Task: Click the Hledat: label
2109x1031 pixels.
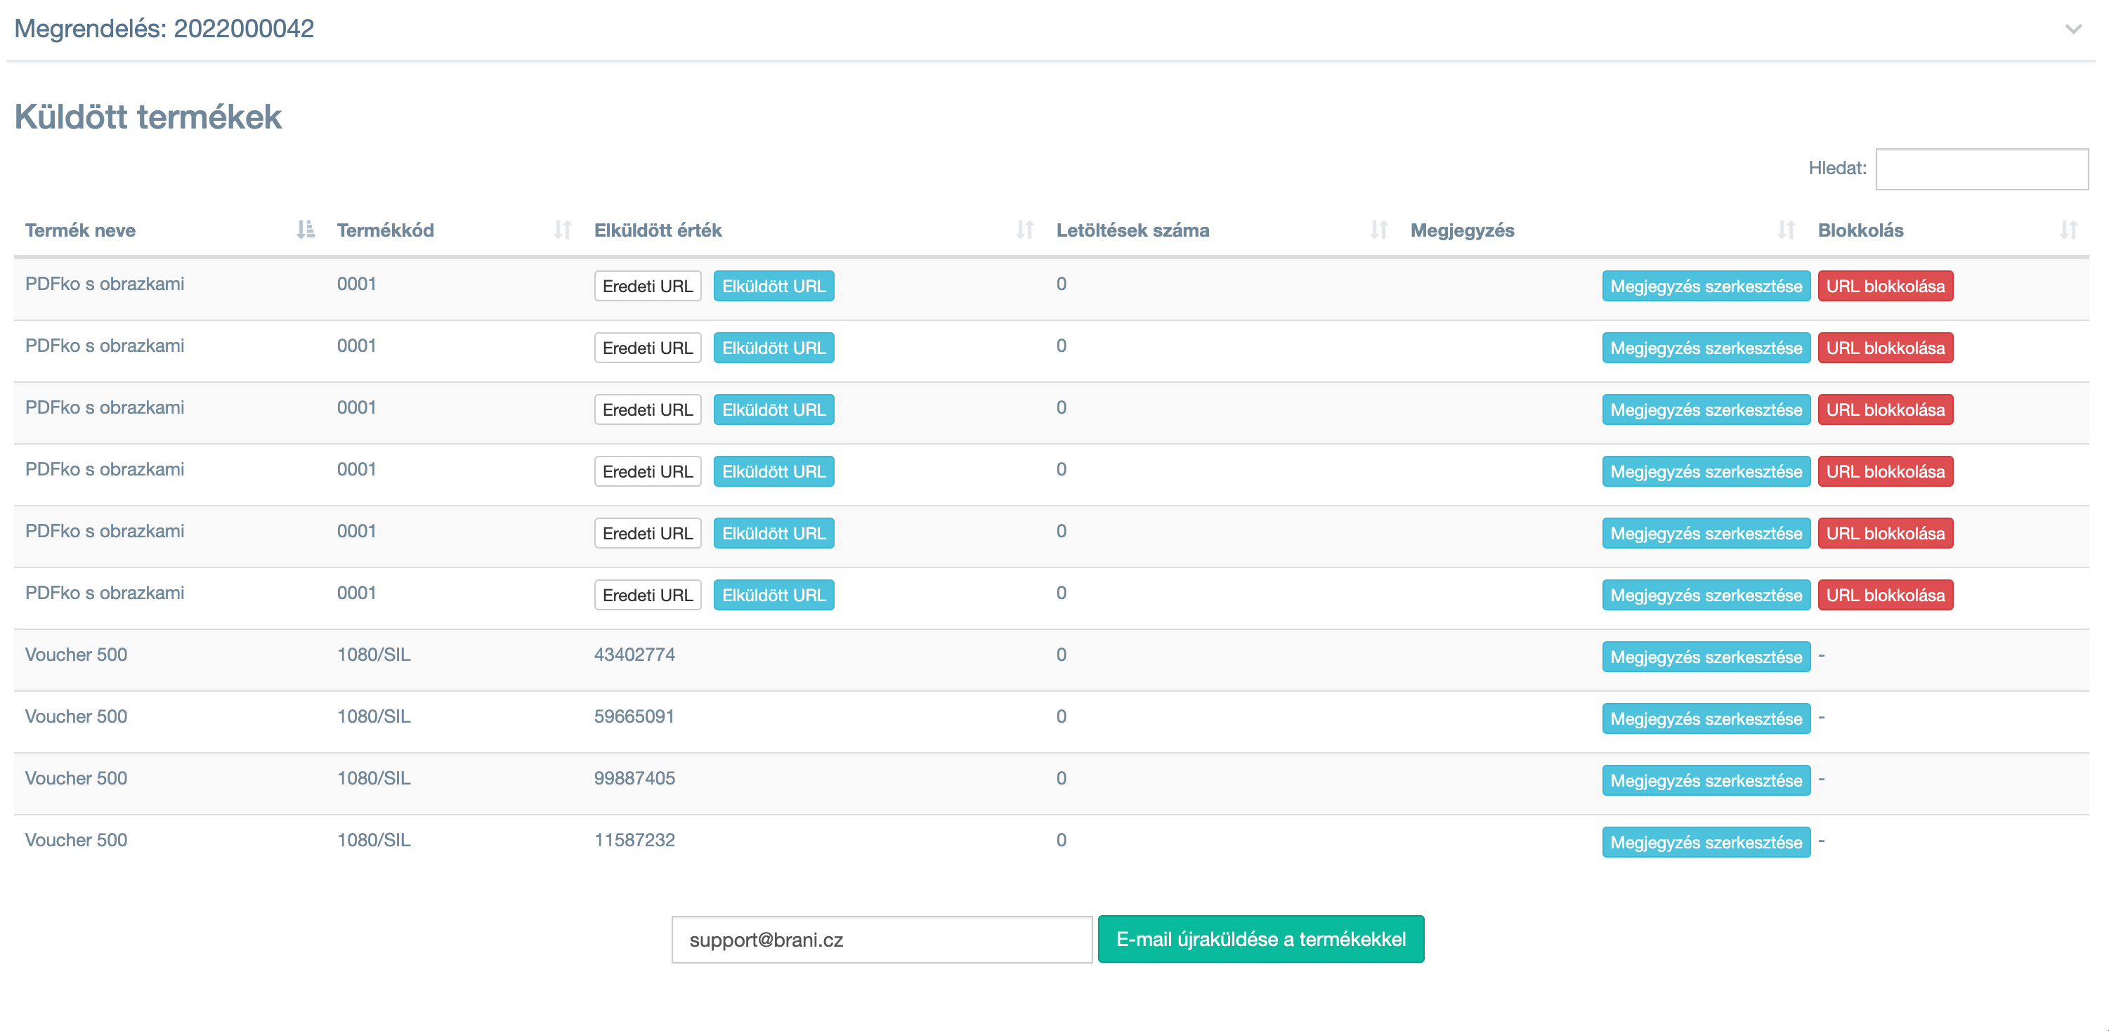Action: click(x=1837, y=169)
